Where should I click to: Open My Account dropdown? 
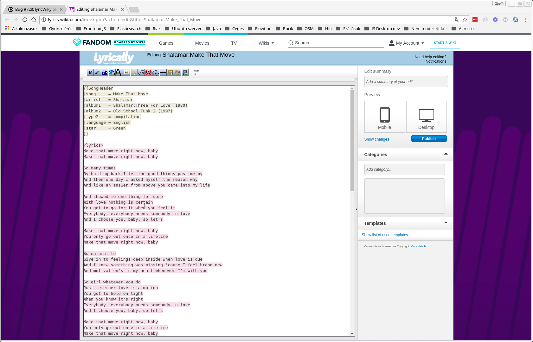coord(406,43)
